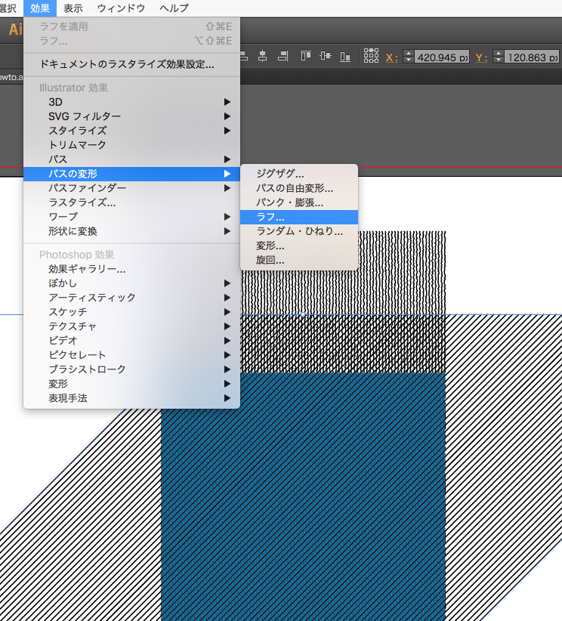Viewport: 562px width, 621px height.
Task: Select 変形... in the パスの変形 submenu
Action: tap(299, 246)
